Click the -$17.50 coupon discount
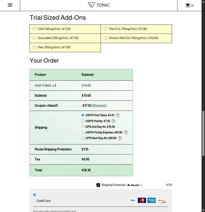The width and height of the screenshot is (205, 212). 86,105
